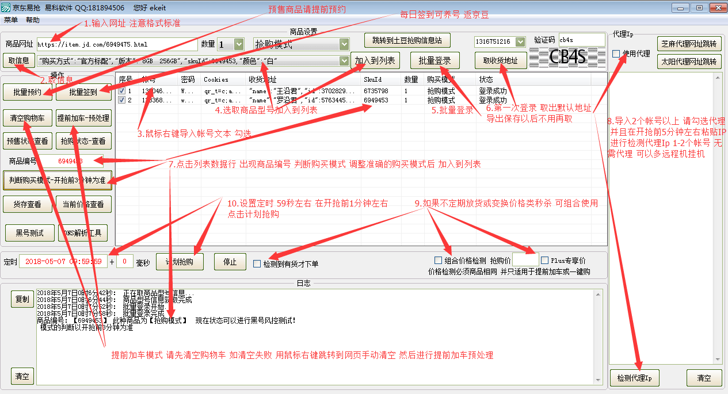Screen dimensions: 728x394
Task: Open the DNS解析工具 button
Action: (83, 233)
